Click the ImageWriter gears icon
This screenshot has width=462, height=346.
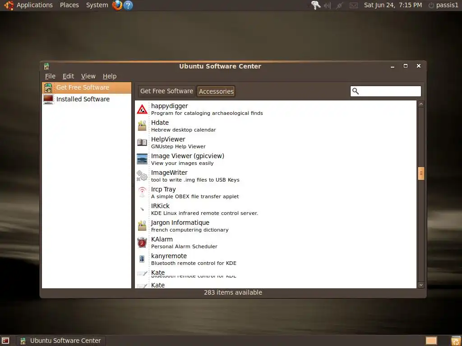pos(142,176)
